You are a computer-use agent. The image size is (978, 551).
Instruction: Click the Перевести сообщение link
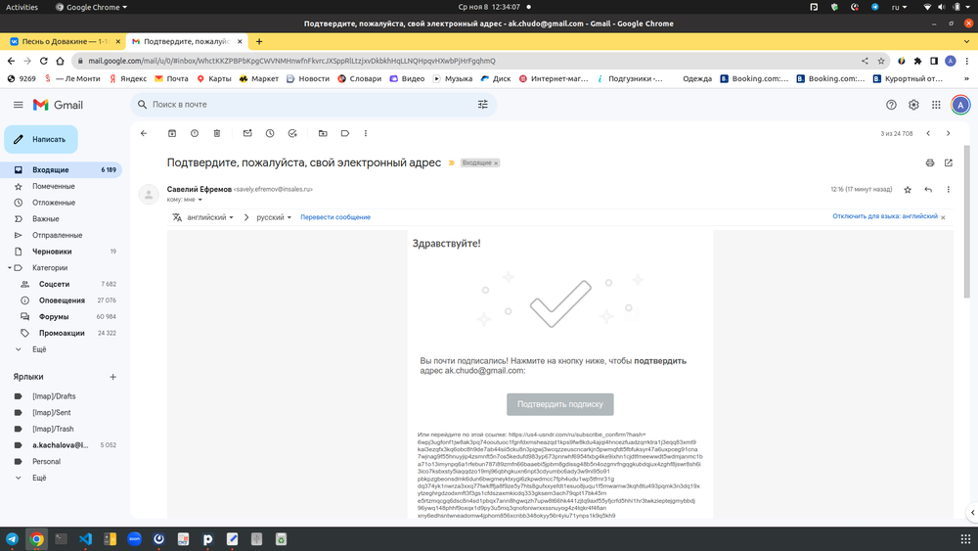click(x=335, y=217)
